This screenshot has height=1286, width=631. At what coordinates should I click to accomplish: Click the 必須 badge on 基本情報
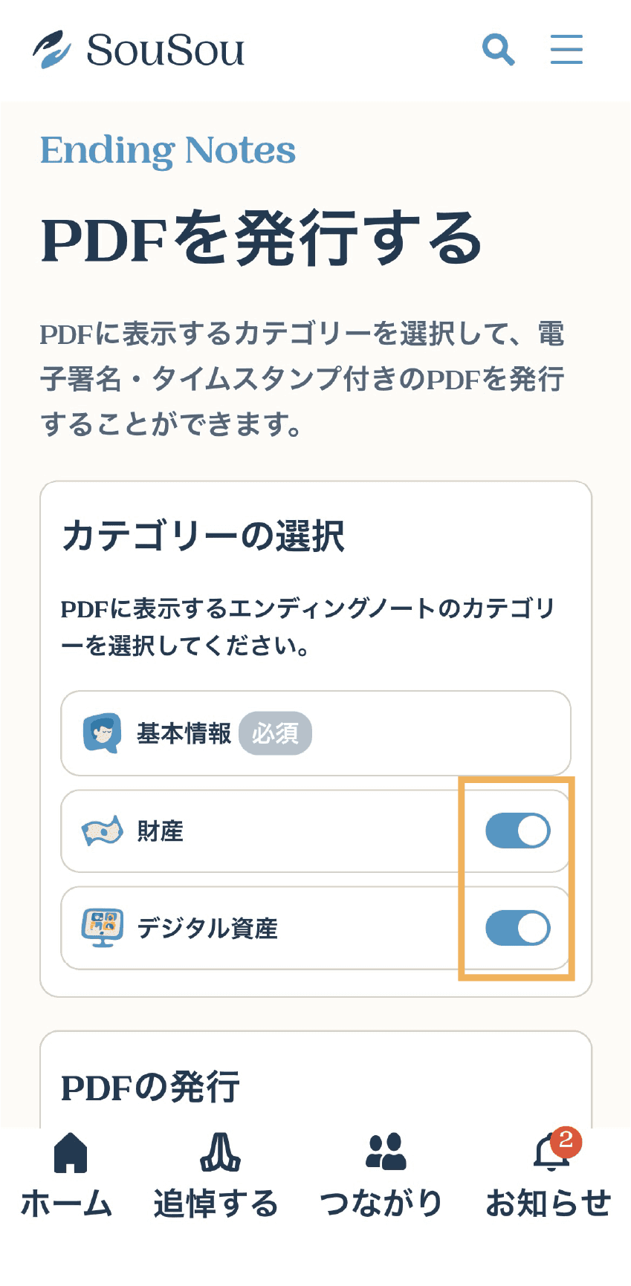click(275, 734)
